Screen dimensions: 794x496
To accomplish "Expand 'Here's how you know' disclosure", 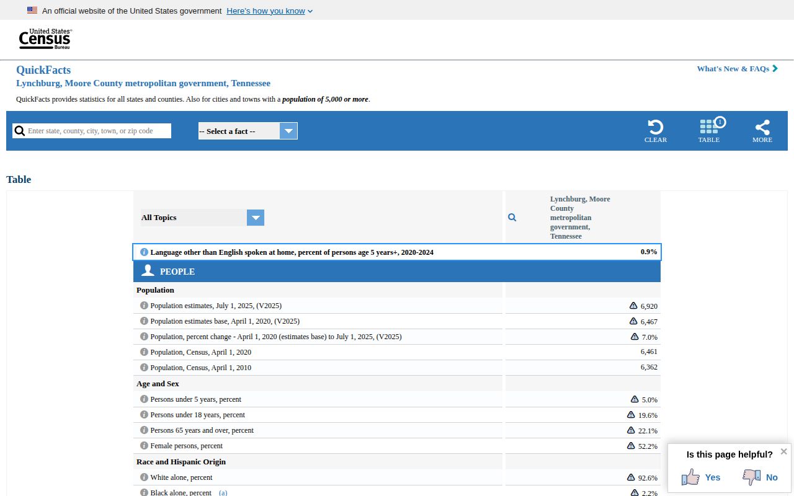I will coord(270,11).
